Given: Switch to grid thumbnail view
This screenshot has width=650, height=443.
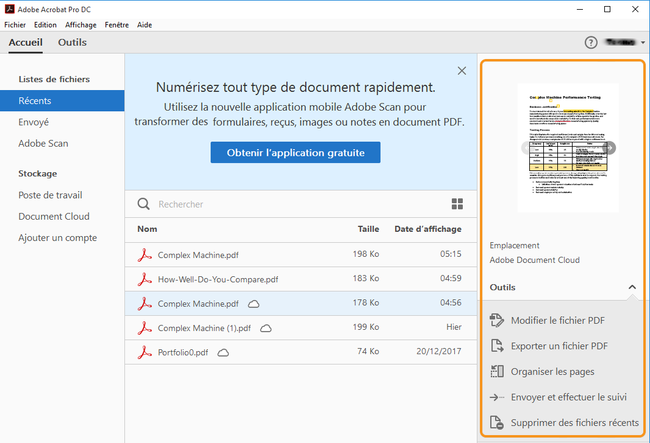Looking at the screenshot, I should click(457, 204).
